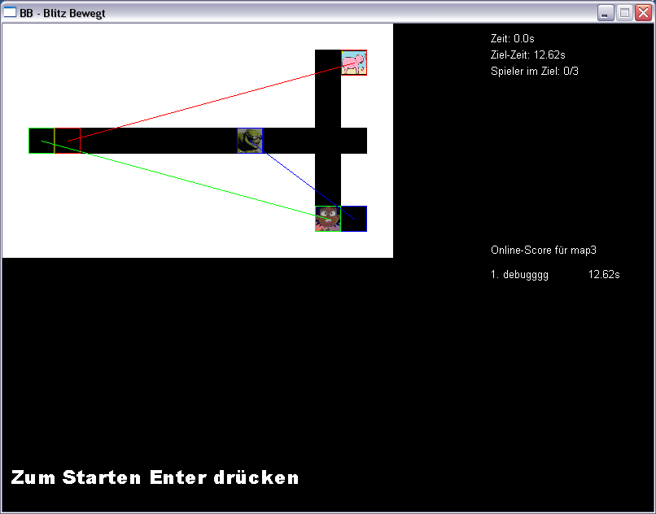
Task: Click the center of the track crossing
Action: (328, 141)
